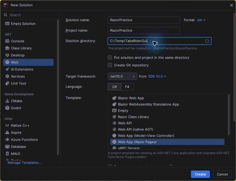Enable put solution and project in same directory
The height and width of the screenshot is (181, 236).
coord(110,57)
